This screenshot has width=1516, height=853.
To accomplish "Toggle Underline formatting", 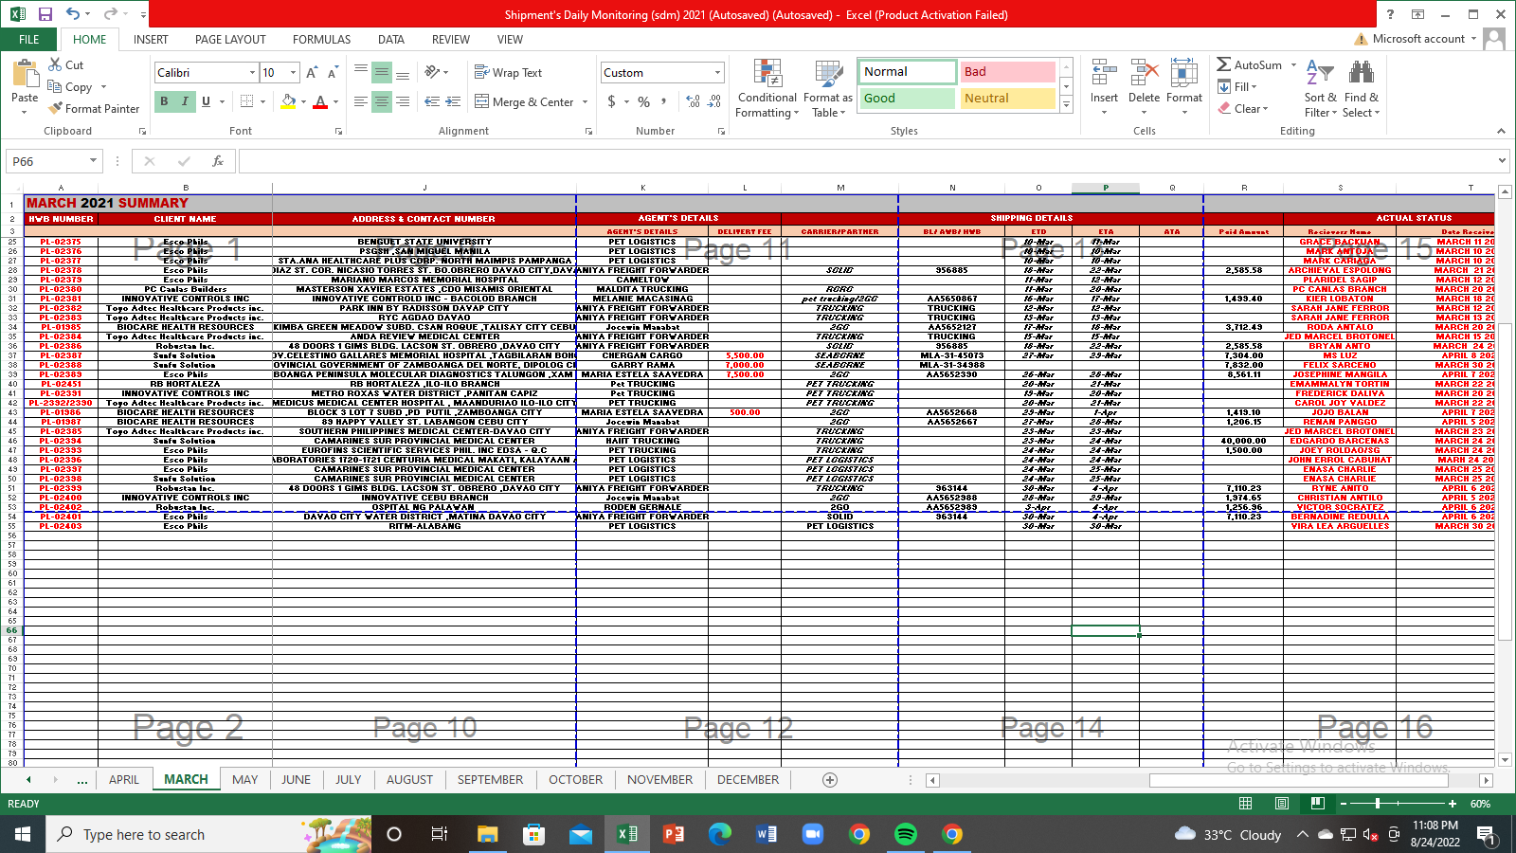I will [x=206, y=101].
